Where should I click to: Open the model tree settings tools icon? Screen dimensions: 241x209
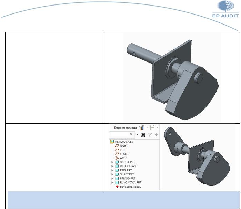coord(142,127)
